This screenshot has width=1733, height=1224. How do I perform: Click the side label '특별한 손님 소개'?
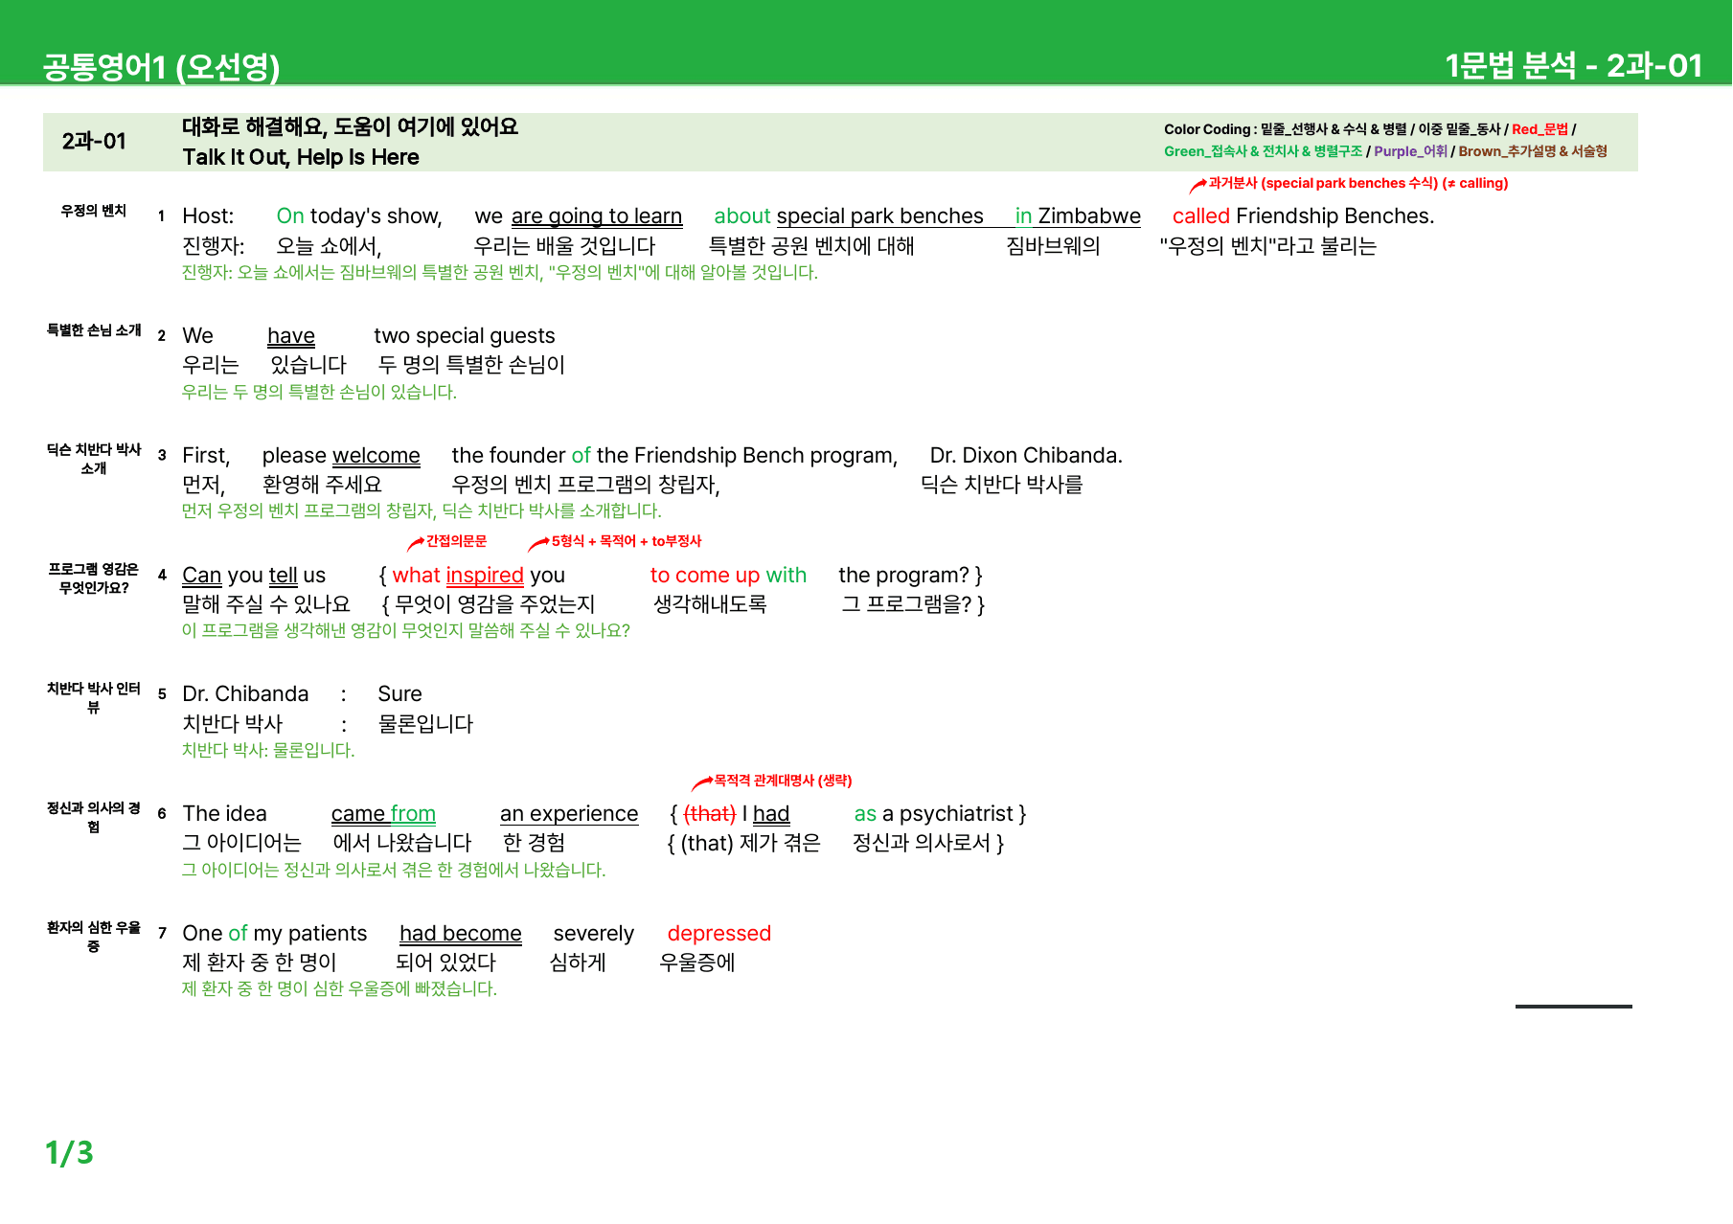pyautogui.click(x=94, y=330)
